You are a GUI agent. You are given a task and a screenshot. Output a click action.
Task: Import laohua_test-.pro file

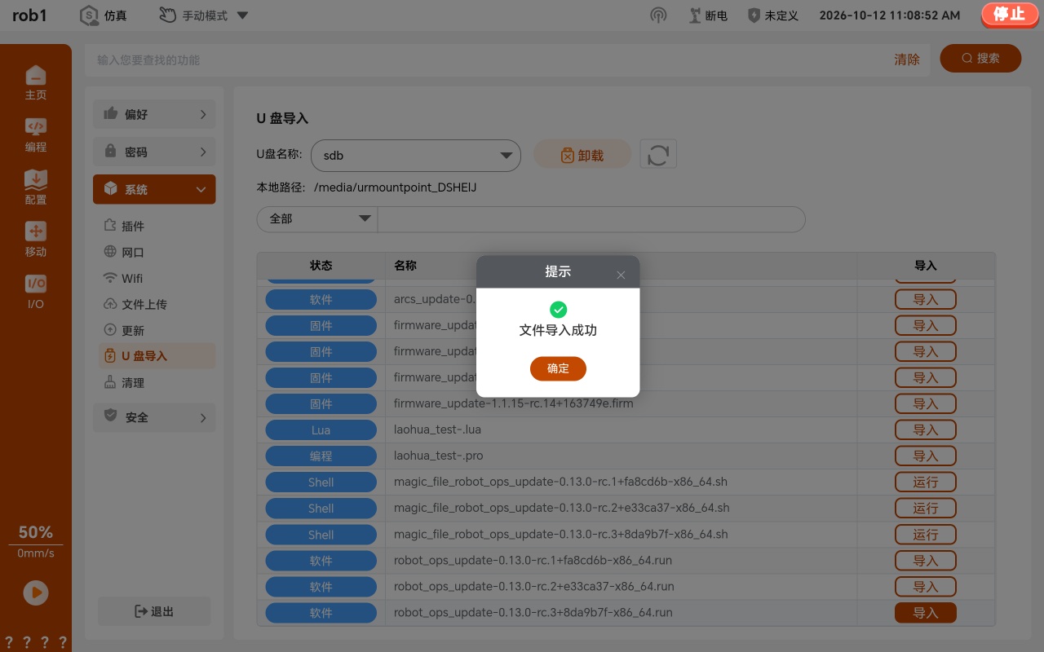tap(926, 456)
